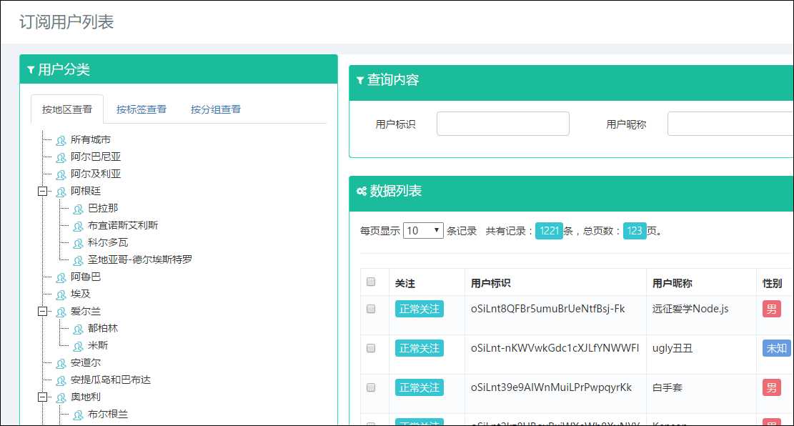794x426 pixels.
Task: Switch to the 按标签查看 tab
Action: (142, 109)
